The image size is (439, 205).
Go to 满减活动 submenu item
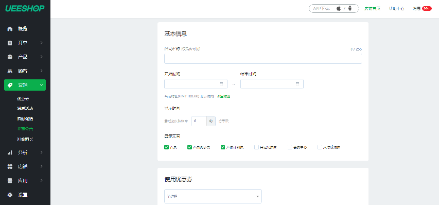coord(25,109)
